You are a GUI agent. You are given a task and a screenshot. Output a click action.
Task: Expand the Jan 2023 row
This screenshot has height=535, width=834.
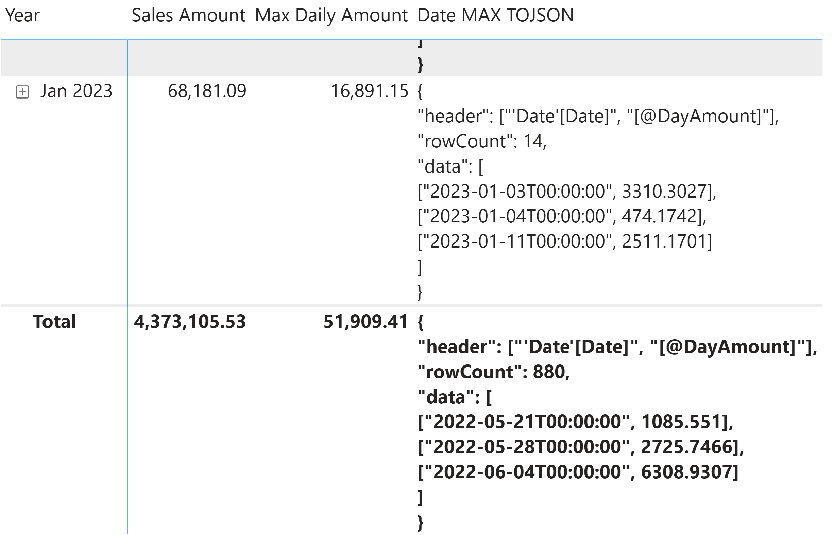click(22, 92)
